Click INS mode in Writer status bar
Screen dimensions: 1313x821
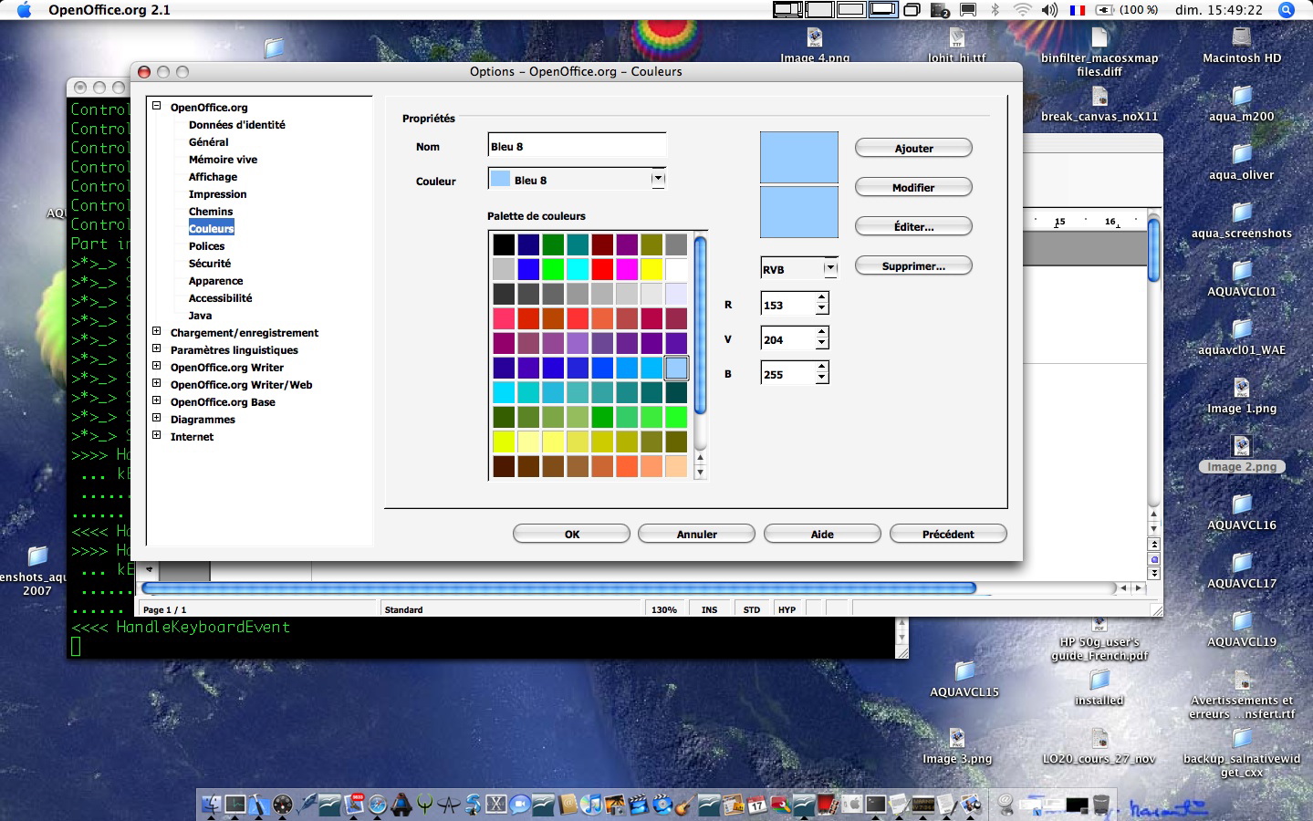(709, 609)
